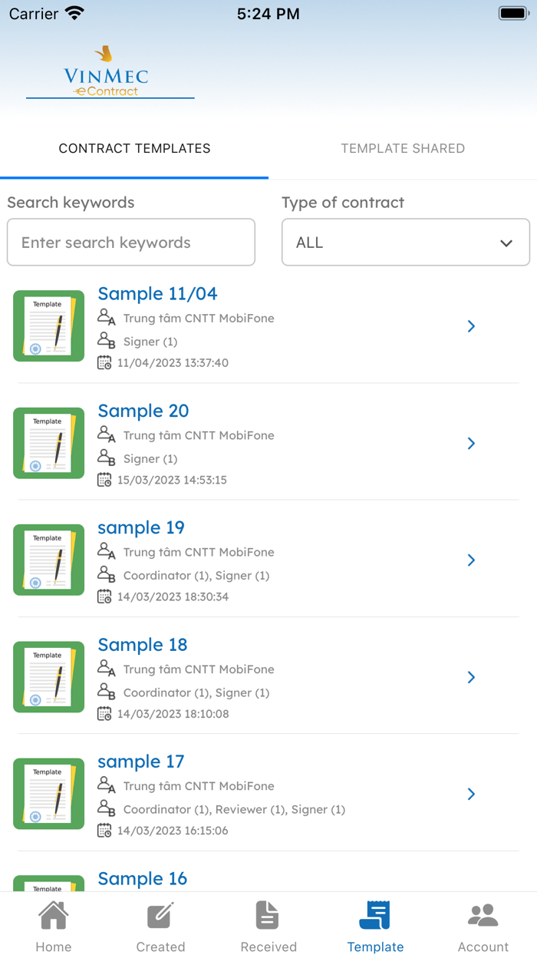
Task: Open the Sample 18 title link
Action: coord(142,645)
